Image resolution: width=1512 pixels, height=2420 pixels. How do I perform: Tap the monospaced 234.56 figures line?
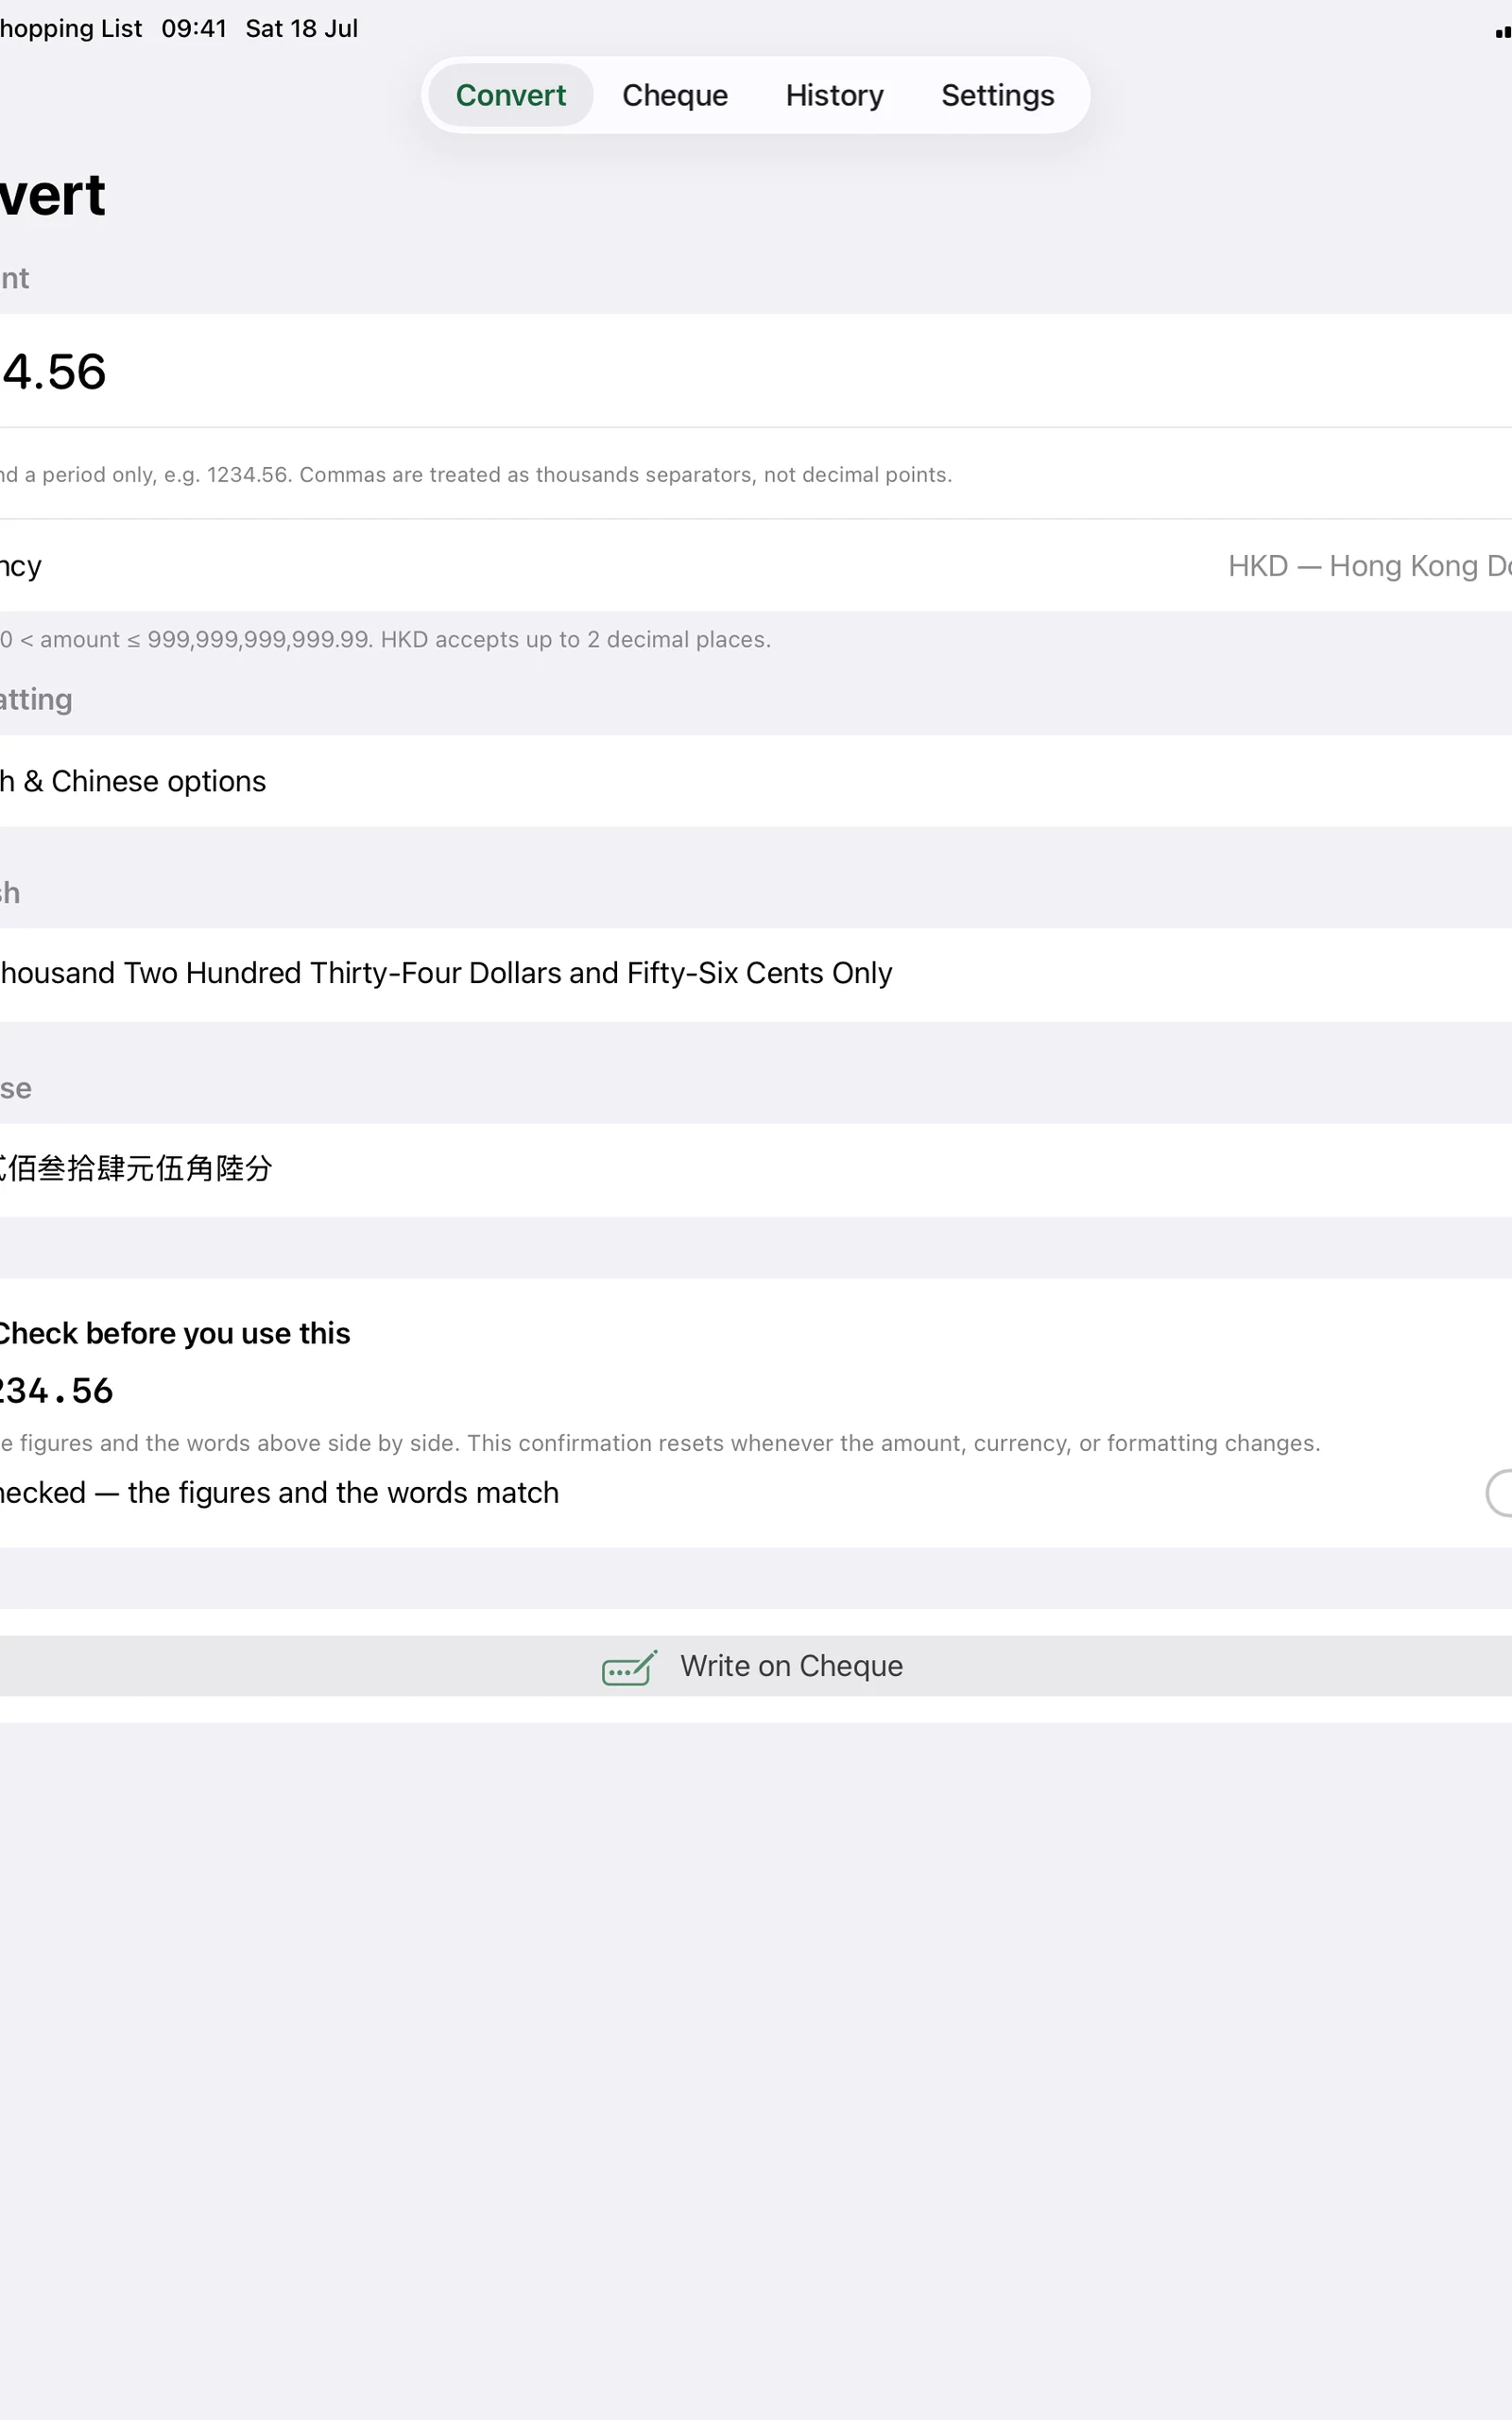(x=56, y=1391)
